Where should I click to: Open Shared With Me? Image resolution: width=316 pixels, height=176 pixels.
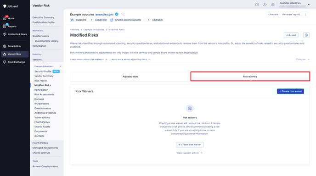tap(41, 153)
